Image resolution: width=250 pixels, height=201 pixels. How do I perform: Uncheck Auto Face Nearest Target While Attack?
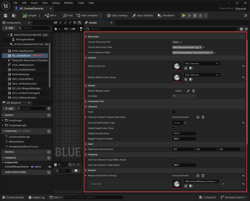174,160
